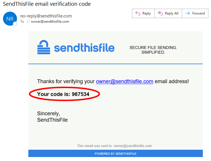211x161 pixels.
Task: Click the verification code 967534
Action: click(80, 94)
